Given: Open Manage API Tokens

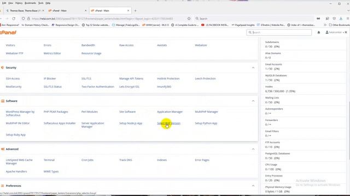Looking at the screenshot, I should (131, 78).
